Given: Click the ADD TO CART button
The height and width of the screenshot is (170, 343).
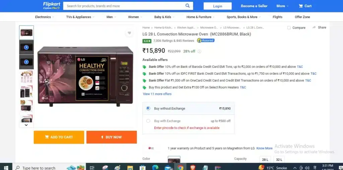Looking at the screenshot, I should coord(59,137).
